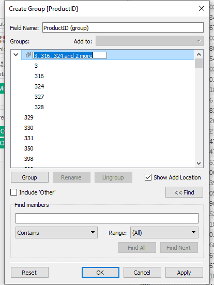
Task: Click the Reset button
Action: click(29, 272)
